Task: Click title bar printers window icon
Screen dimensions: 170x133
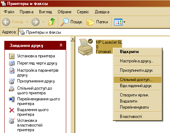Action: 3,3
